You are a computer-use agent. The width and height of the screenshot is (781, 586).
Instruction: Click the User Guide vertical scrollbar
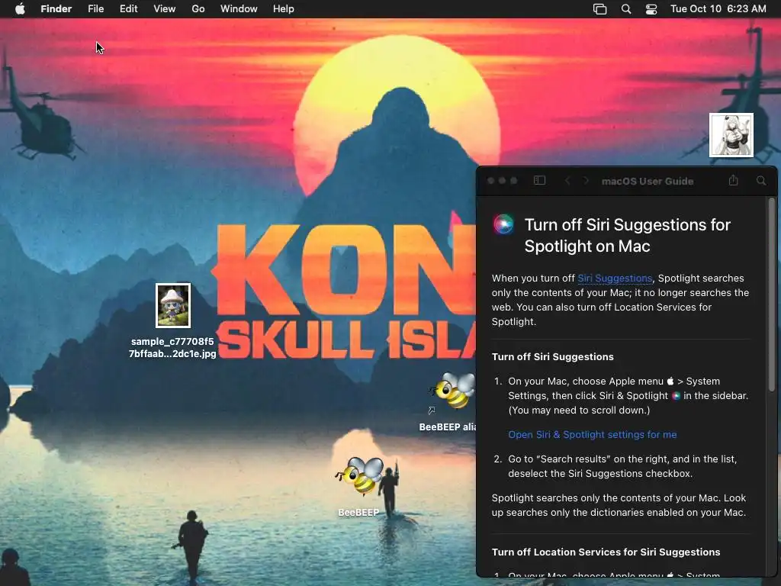pyautogui.click(x=772, y=294)
